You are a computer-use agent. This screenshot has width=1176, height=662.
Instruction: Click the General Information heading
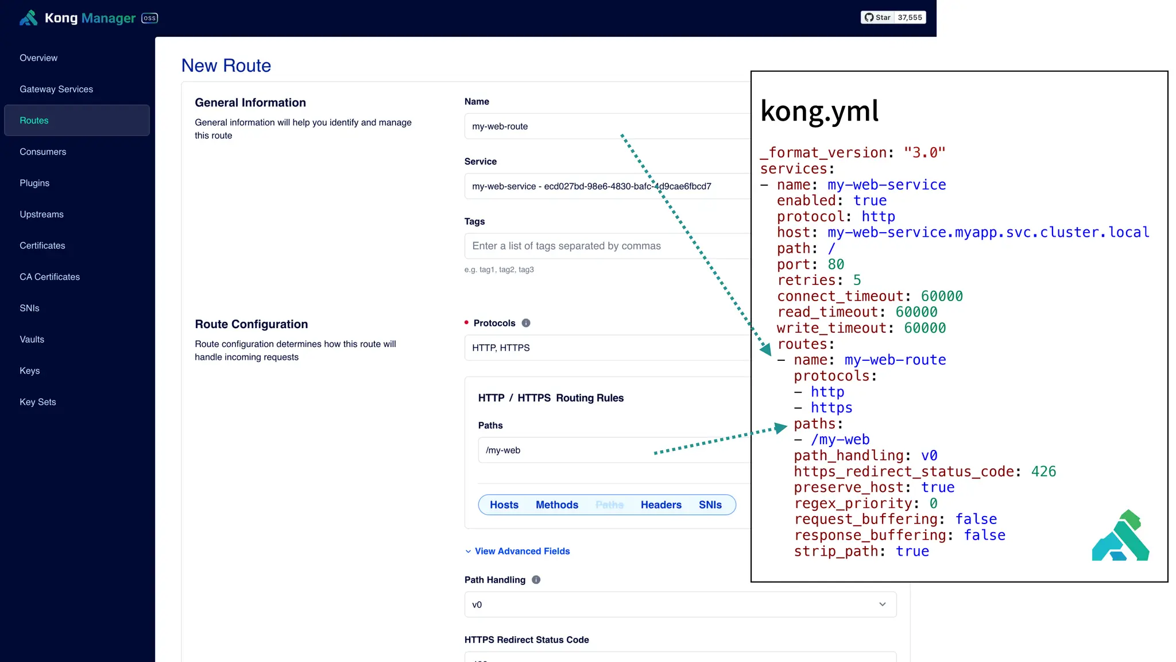(250, 102)
